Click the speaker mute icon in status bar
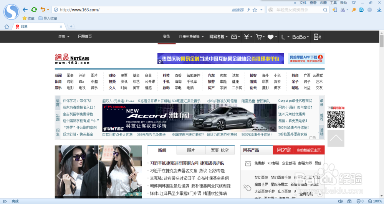384x204 pixels. coord(340,201)
